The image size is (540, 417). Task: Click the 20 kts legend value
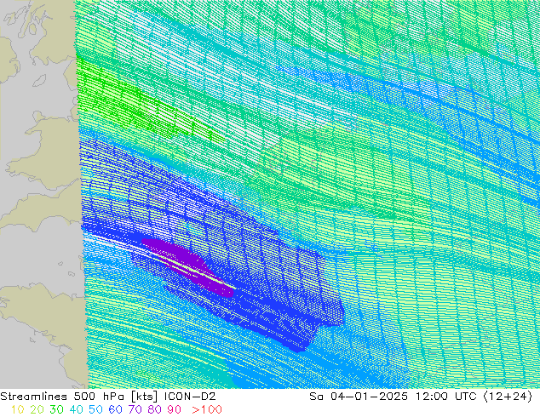[37, 409]
